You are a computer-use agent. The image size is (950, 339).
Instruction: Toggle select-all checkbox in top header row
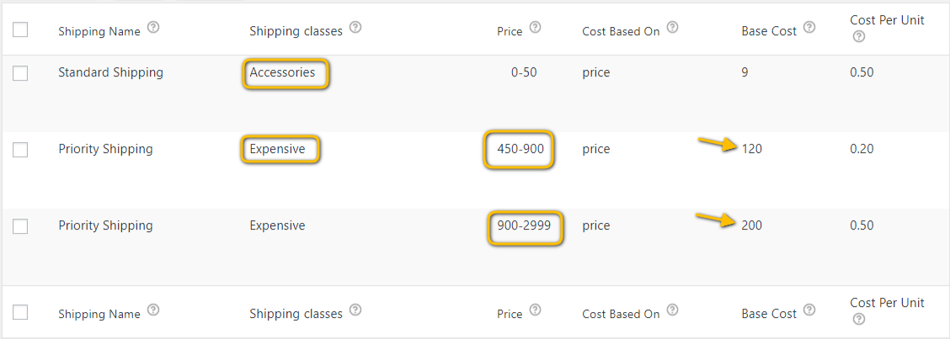pos(20,29)
